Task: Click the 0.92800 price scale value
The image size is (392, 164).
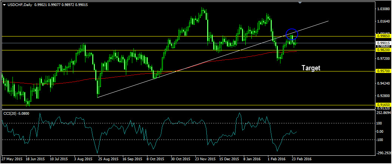Action: coord(384,96)
